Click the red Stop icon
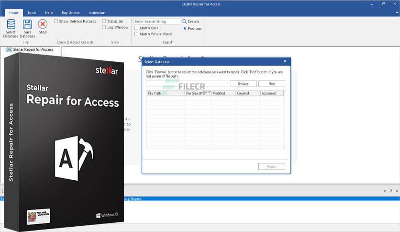The image size is (400, 232). (43, 24)
